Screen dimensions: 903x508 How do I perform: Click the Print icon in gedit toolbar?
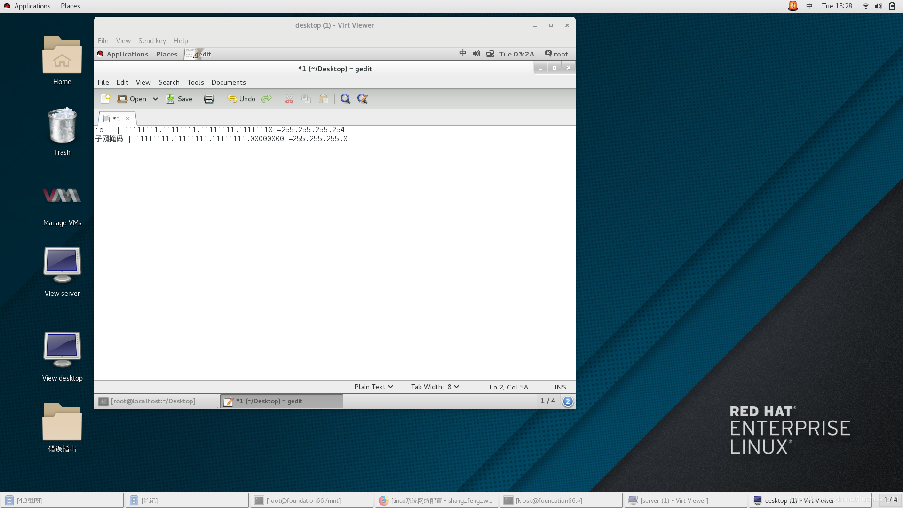(x=209, y=99)
